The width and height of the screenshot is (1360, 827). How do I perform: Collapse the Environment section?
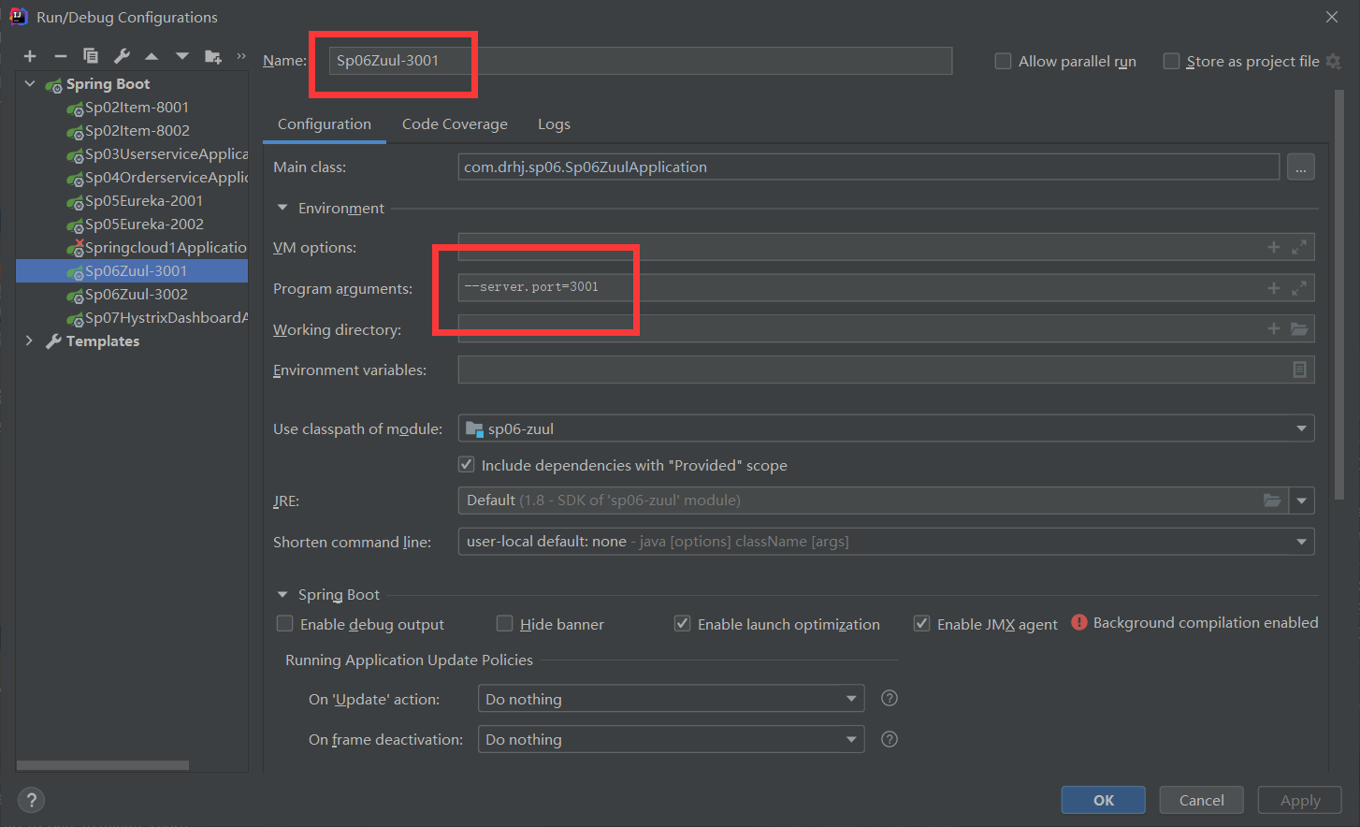282,208
